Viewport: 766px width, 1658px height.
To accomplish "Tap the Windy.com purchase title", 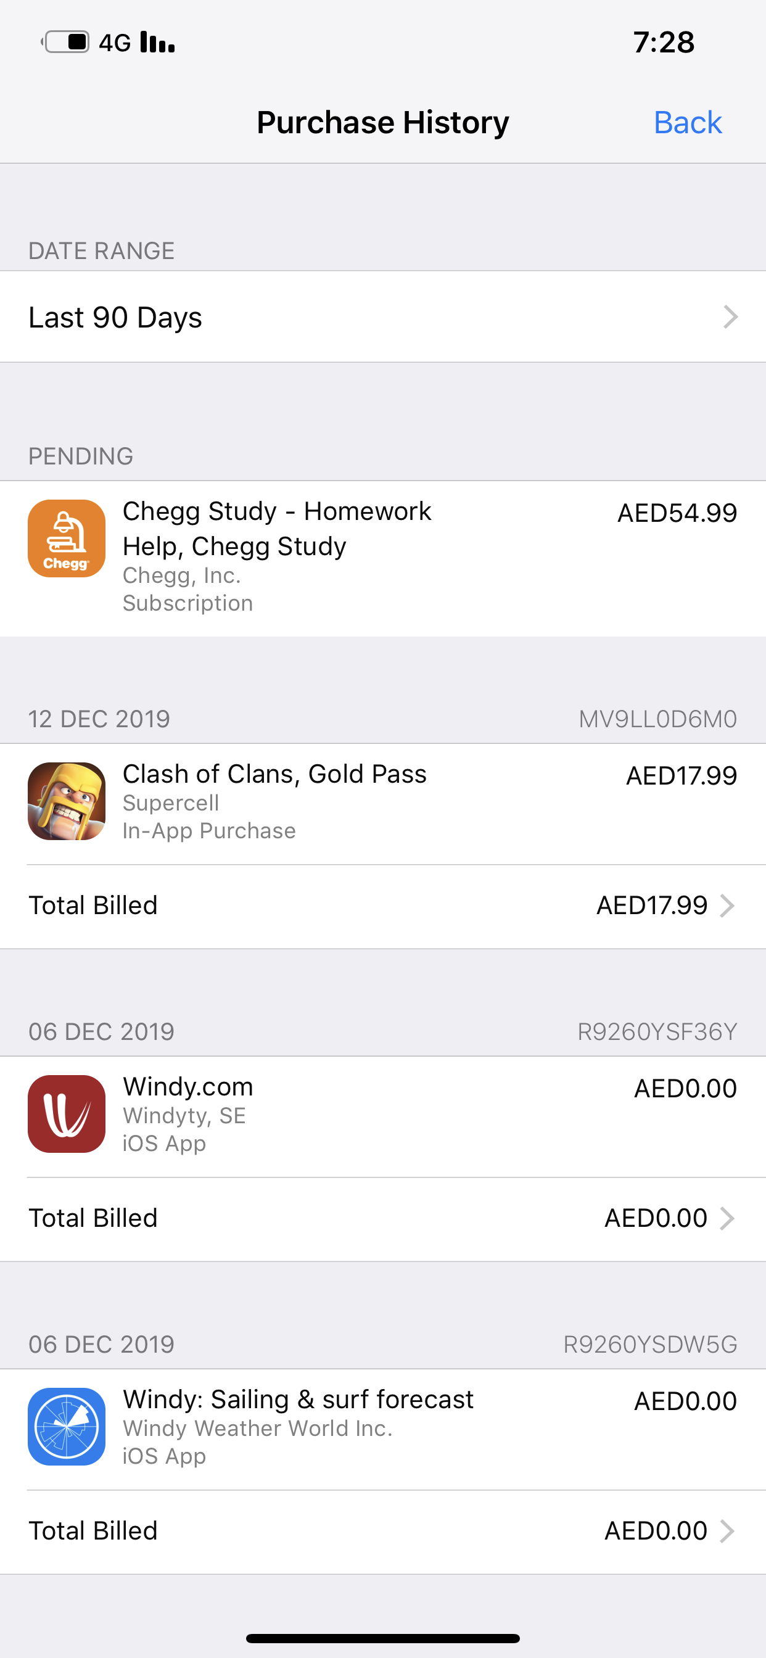I will click(x=188, y=1086).
